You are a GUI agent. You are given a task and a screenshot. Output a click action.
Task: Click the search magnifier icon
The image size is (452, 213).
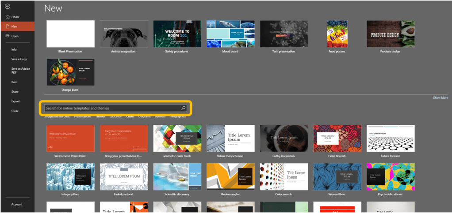tap(184, 108)
